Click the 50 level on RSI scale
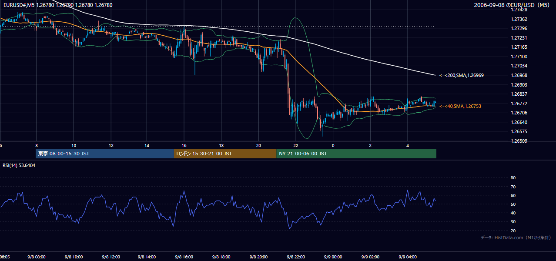Image resolution: width=556 pixels, height=261 pixels. (513, 204)
